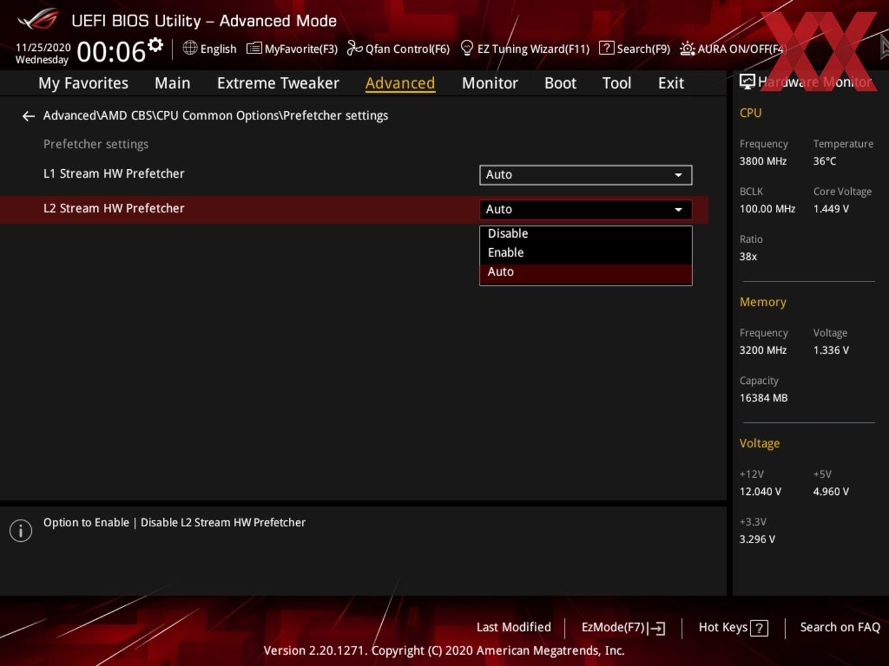
Task: Switch to the Tool tab
Action: coord(616,83)
